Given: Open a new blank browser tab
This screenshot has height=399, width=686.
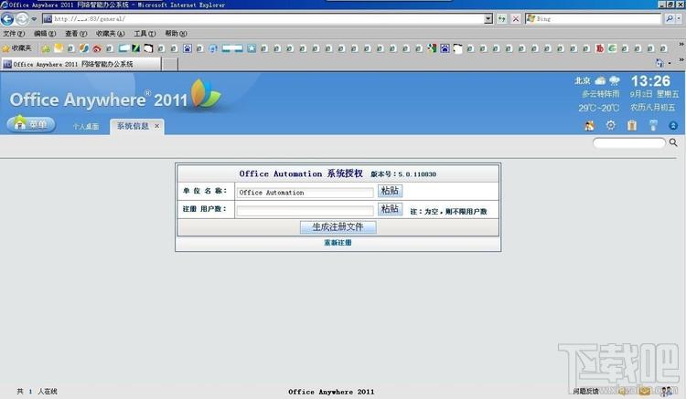Looking at the screenshot, I should tap(170, 64).
